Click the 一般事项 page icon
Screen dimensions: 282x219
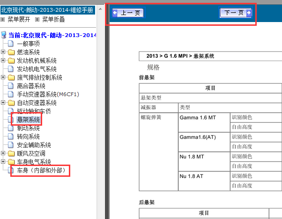(x=11, y=44)
